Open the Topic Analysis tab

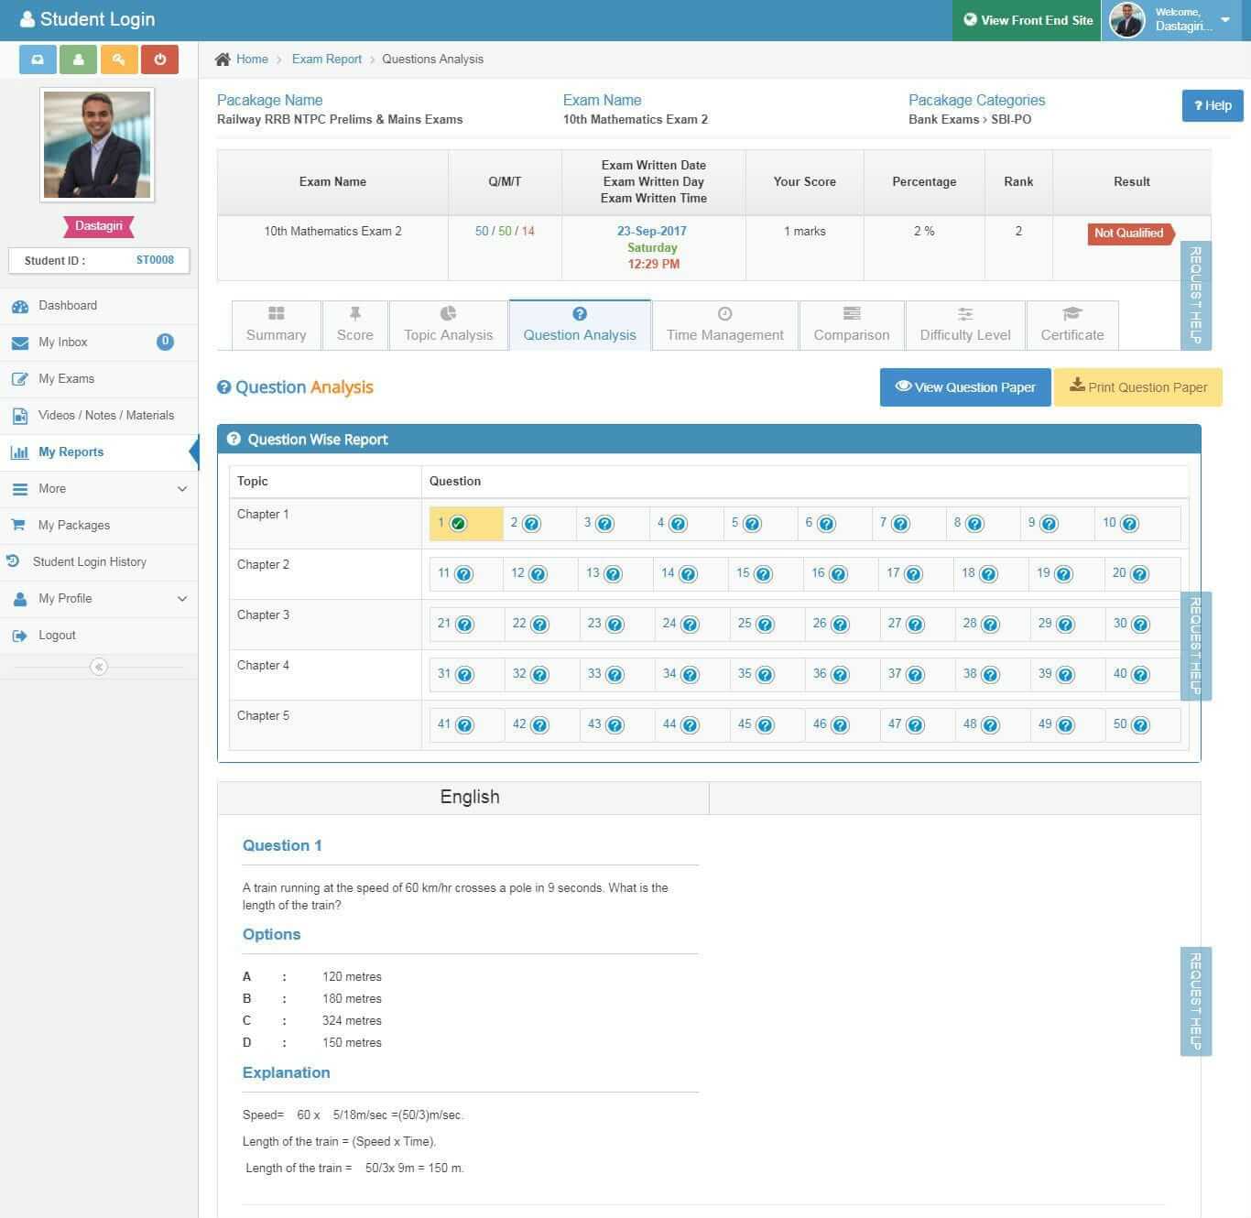click(x=448, y=325)
